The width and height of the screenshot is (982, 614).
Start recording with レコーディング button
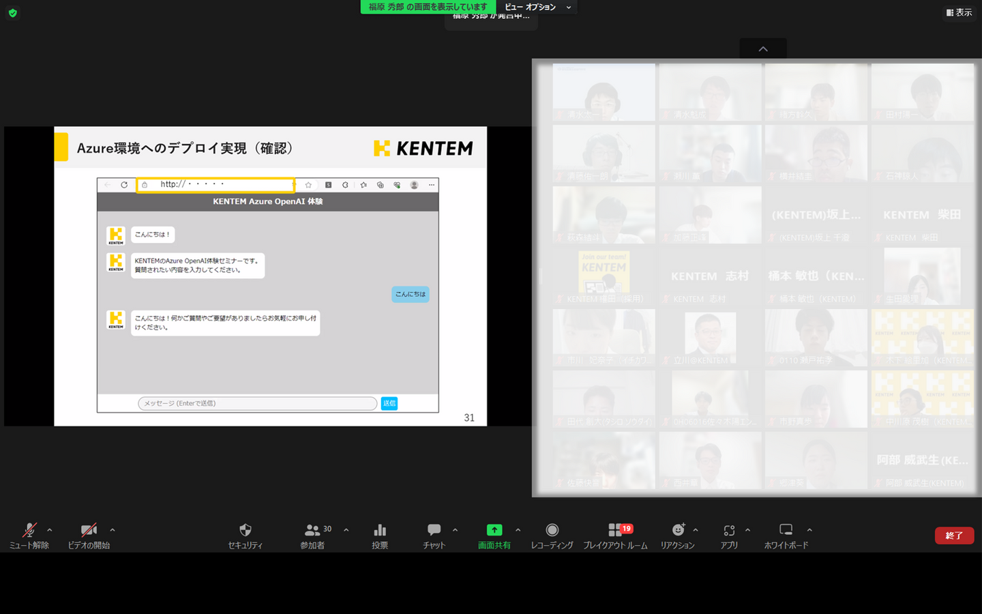point(552,535)
